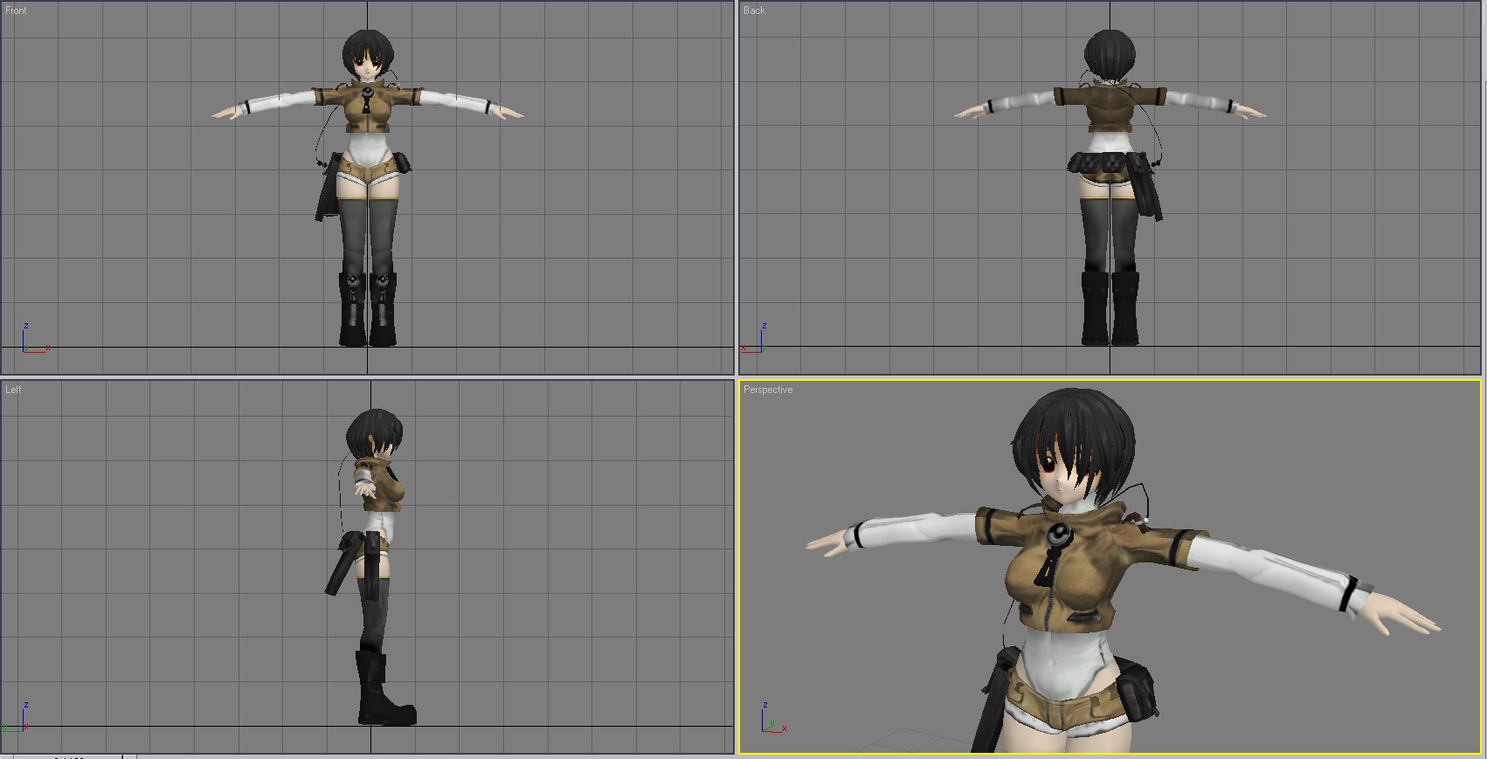Click the Left viewport label
Image resolution: width=1487 pixels, height=759 pixels.
point(13,390)
